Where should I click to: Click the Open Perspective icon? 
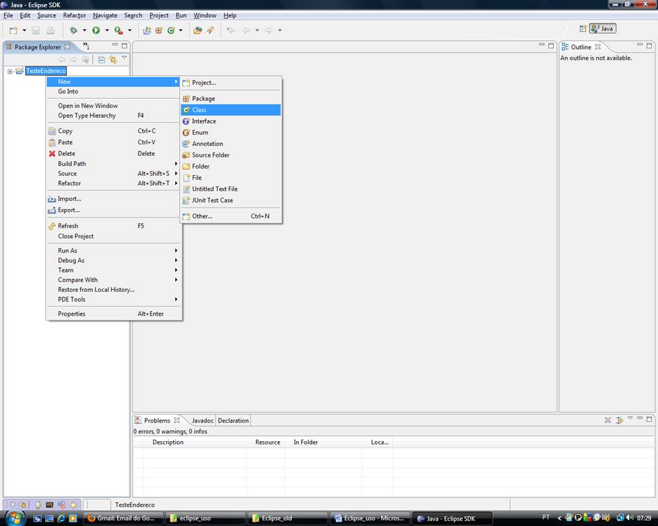[583, 29]
